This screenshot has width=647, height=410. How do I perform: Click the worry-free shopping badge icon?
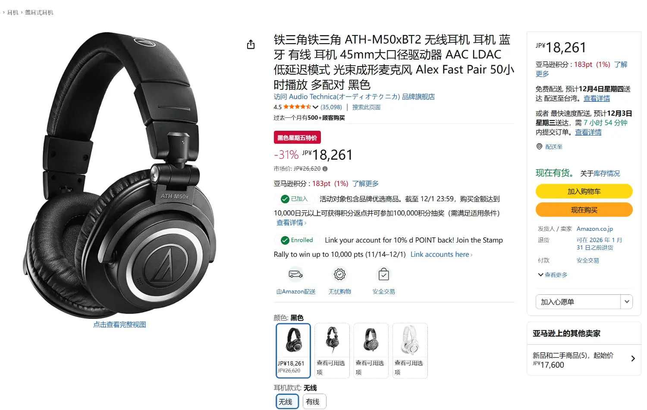tap(340, 274)
